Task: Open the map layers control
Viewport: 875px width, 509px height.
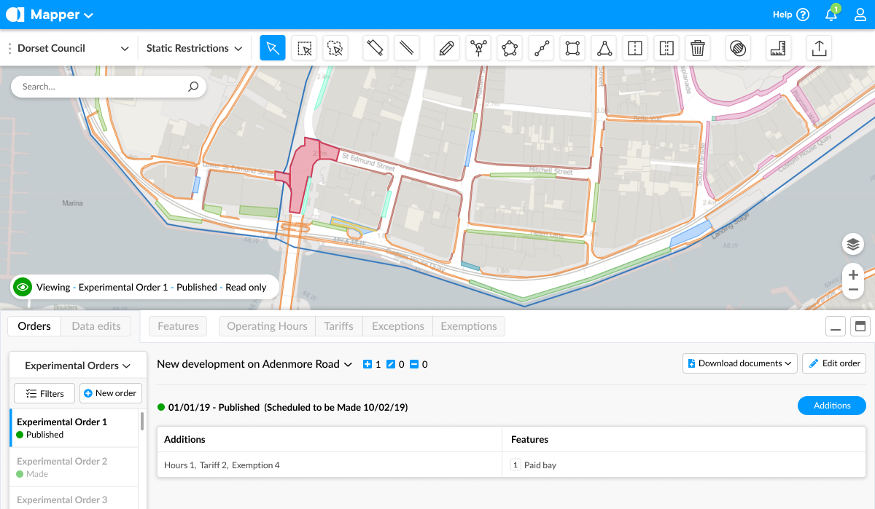Action: (x=852, y=244)
